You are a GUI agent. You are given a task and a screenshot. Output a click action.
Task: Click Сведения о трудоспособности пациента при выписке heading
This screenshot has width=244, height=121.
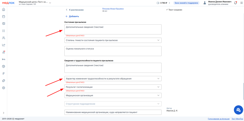coord(89,61)
